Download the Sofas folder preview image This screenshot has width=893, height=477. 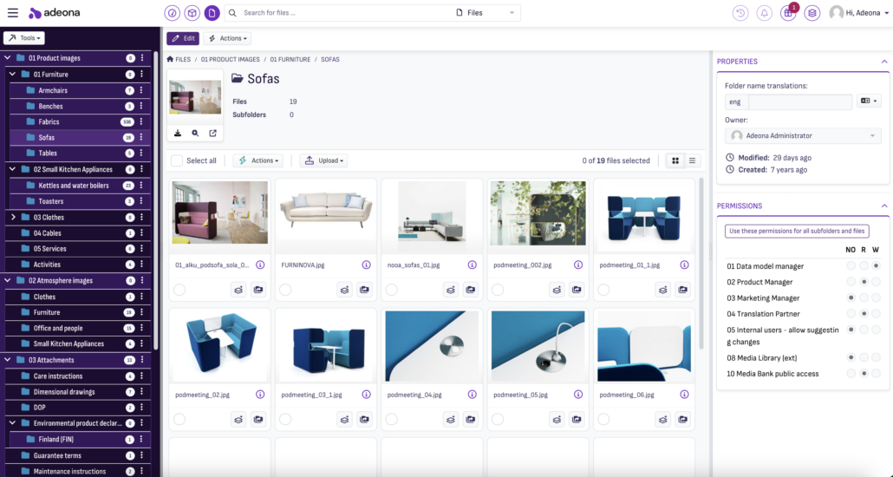click(178, 133)
